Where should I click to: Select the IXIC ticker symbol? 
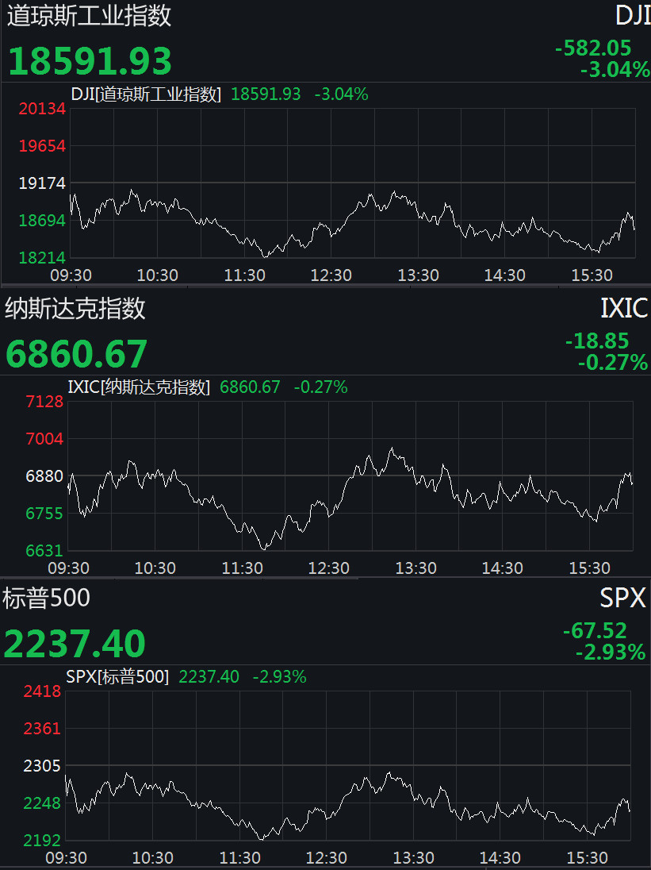point(624,308)
